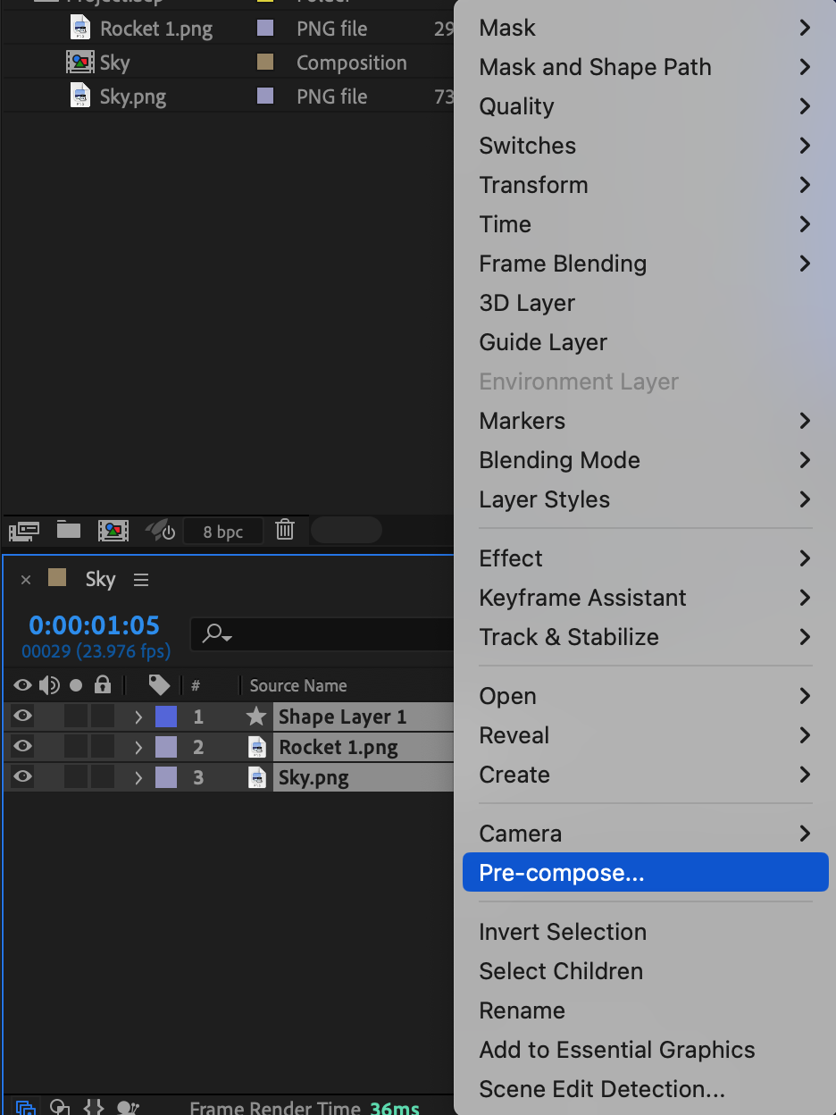Select the 3D Layer menu entry
This screenshot has width=836, height=1115.
pos(527,303)
